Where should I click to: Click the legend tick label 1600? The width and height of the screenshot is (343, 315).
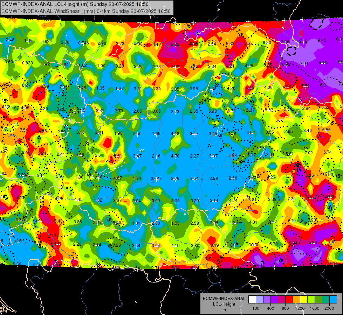pyautogui.click(x=315, y=308)
